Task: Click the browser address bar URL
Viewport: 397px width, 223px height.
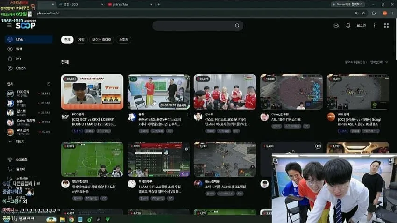Action: [49, 13]
